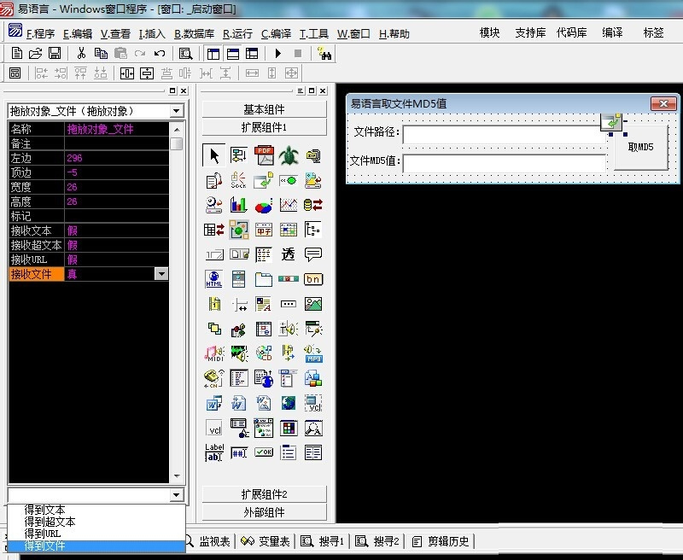Viewport: 683px width, 560px height.
Task: Pick the PDF component icon
Action: (264, 155)
